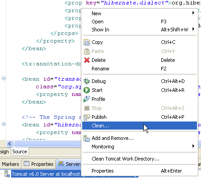Click the green Start server icon
The image size is (201, 191).
click(x=87, y=90)
